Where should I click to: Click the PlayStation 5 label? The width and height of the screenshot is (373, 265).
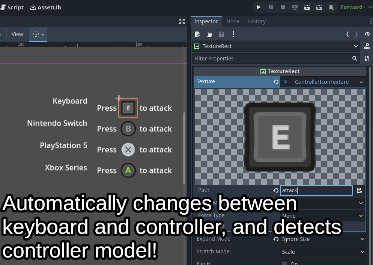(63, 145)
